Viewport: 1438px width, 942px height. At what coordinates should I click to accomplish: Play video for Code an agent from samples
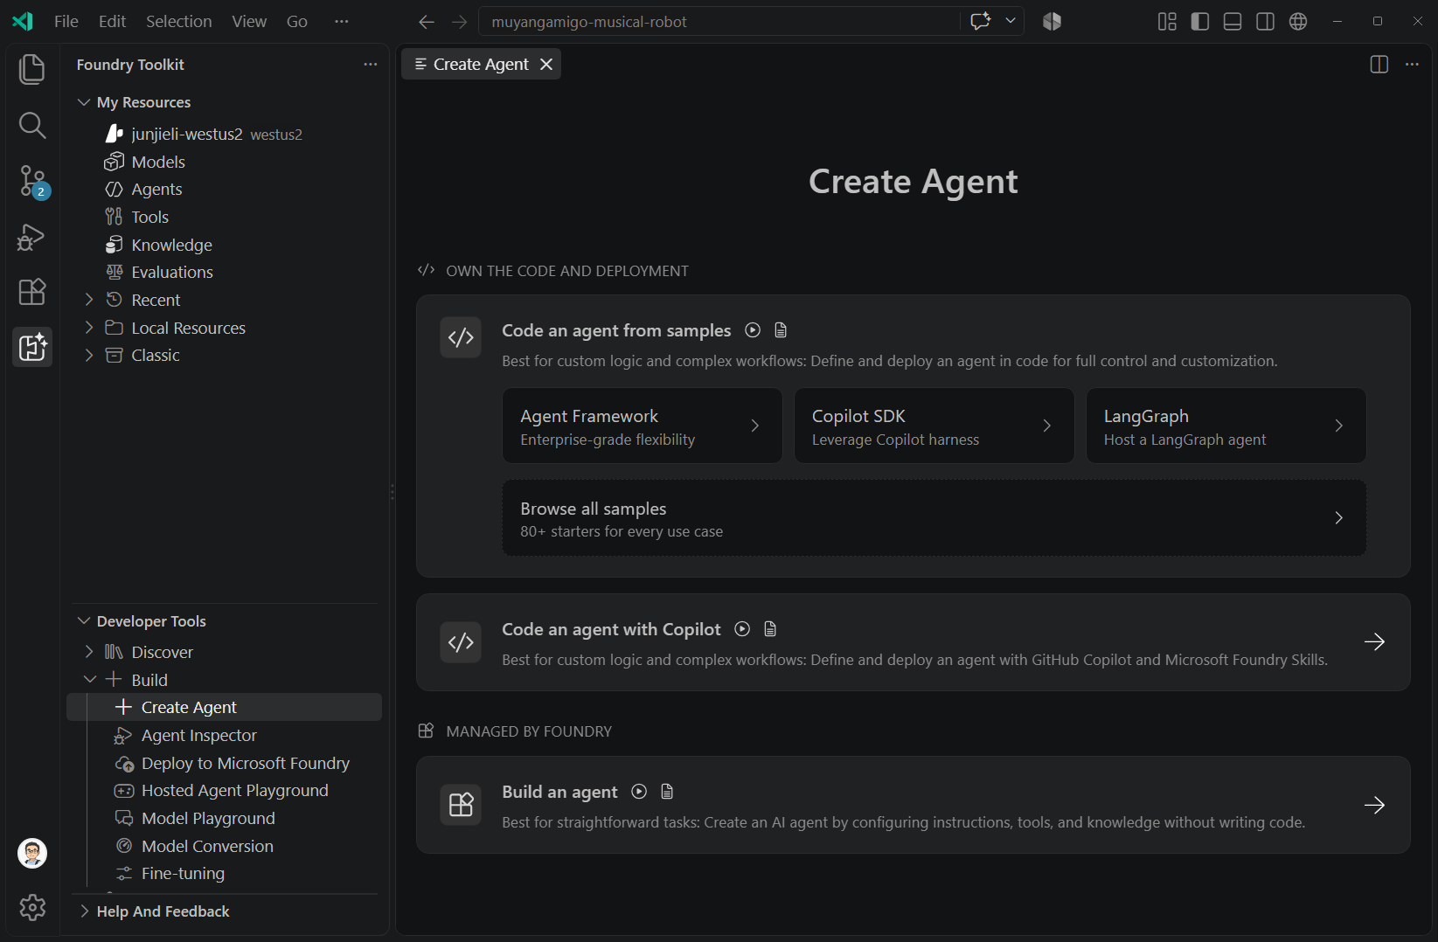click(753, 330)
